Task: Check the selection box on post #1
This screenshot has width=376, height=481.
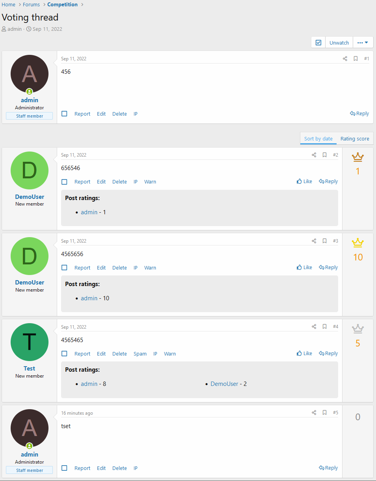Action: [x=65, y=114]
